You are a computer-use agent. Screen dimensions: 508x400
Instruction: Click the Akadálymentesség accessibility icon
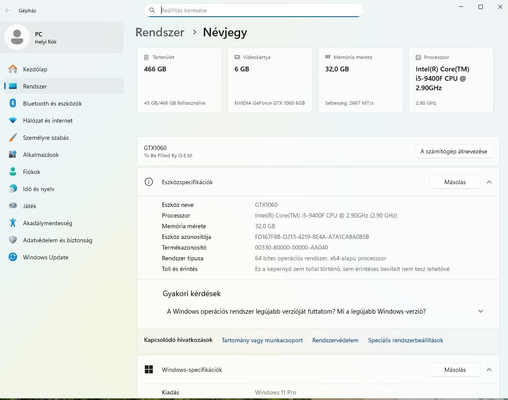[13, 223]
